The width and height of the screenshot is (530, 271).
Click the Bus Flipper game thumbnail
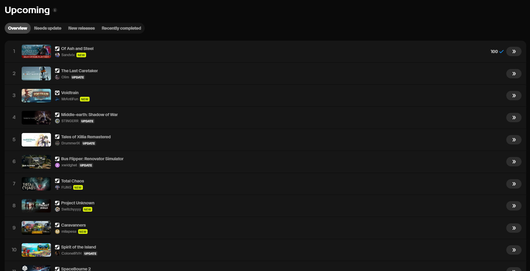pyautogui.click(x=36, y=162)
